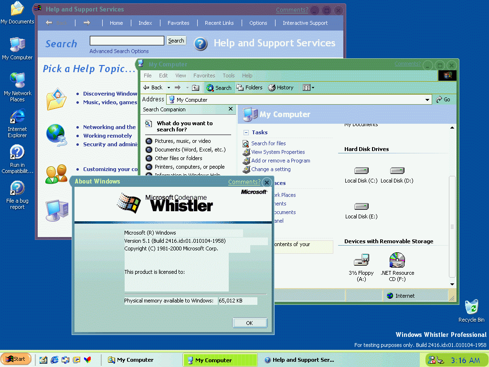Select the Local Disk (D:) drive
The height and width of the screenshot is (367, 489).
click(397, 175)
